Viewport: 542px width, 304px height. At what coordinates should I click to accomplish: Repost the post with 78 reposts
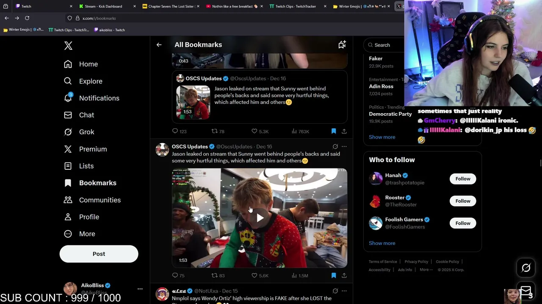click(x=218, y=131)
